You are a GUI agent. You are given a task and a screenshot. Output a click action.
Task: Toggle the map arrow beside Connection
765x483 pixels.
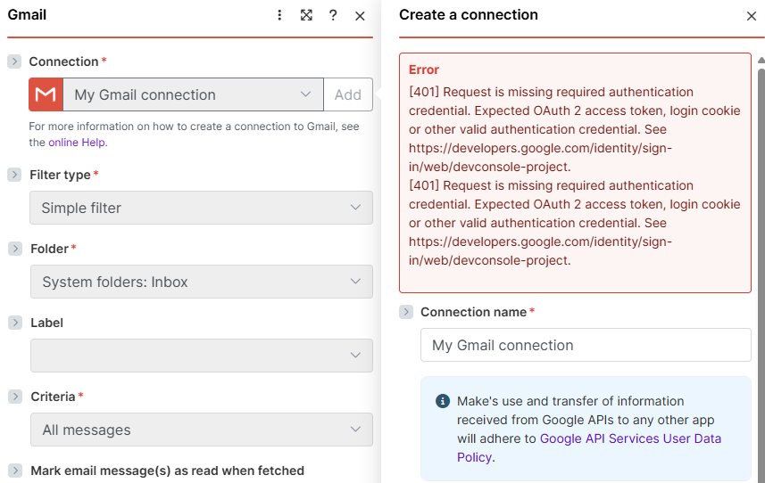[x=14, y=61]
